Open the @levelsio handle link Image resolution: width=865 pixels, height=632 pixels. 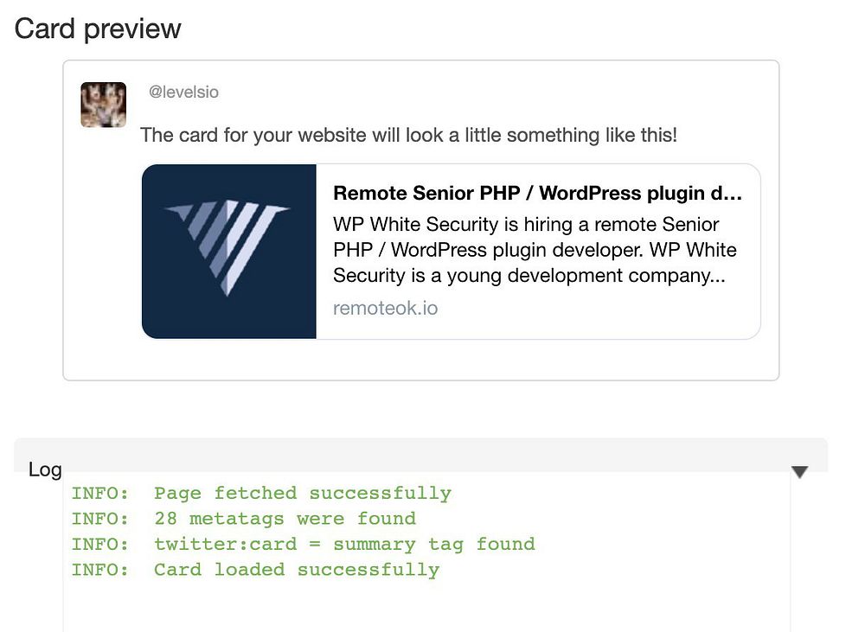183,92
